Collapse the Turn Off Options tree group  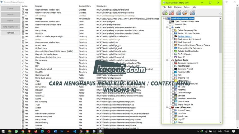pos(167,107)
